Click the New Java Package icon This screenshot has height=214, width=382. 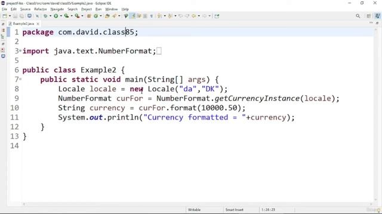pos(89,16)
